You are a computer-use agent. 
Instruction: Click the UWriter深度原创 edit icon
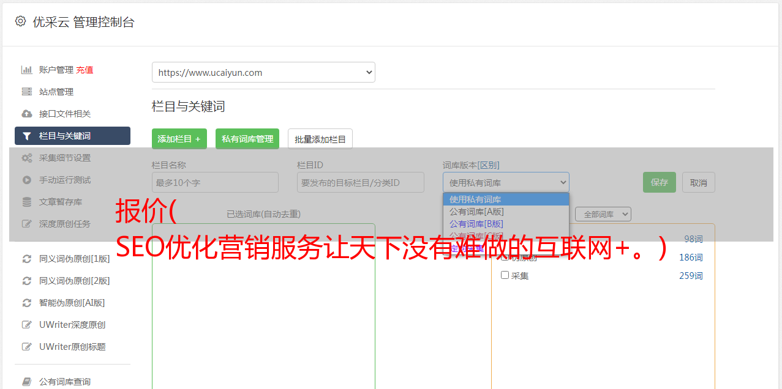[27, 325]
